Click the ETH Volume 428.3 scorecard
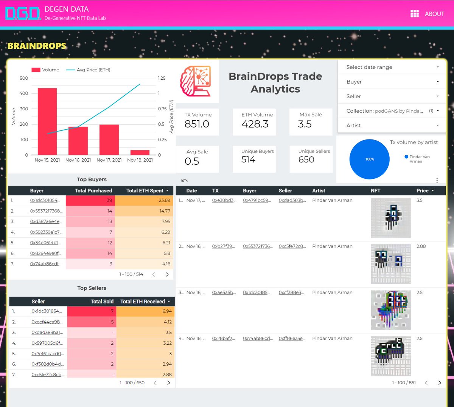 click(x=254, y=122)
